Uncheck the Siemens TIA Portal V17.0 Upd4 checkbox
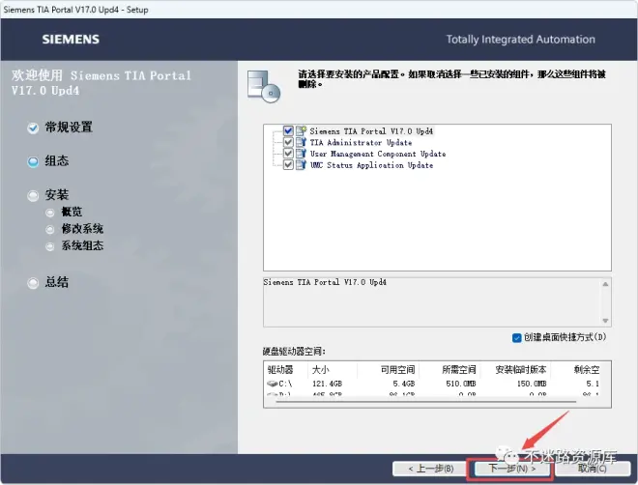The width and height of the screenshot is (638, 485). tap(288, 130)
